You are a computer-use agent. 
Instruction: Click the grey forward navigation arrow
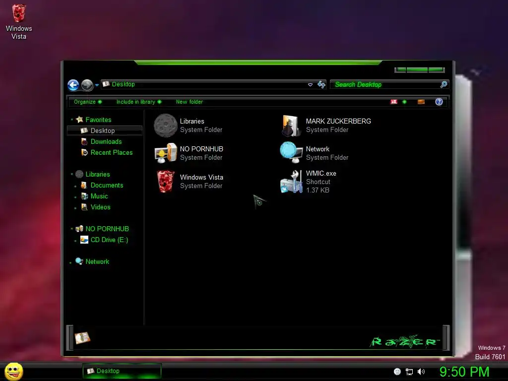[87, 85]
